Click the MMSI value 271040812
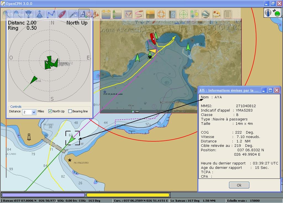Screen dimensions: 283x203 [246, 106]
